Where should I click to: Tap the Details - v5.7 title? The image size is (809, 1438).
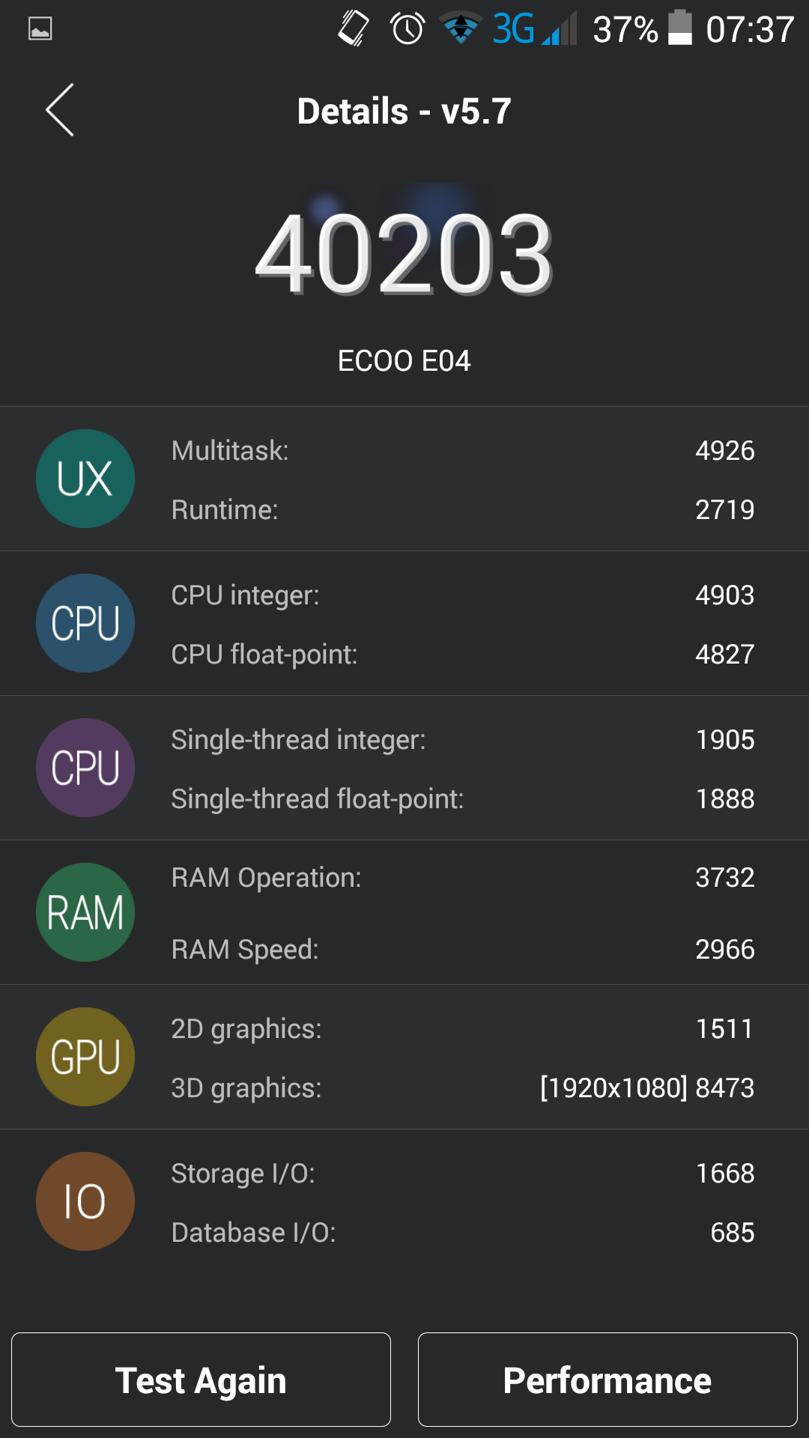point(404,112)
